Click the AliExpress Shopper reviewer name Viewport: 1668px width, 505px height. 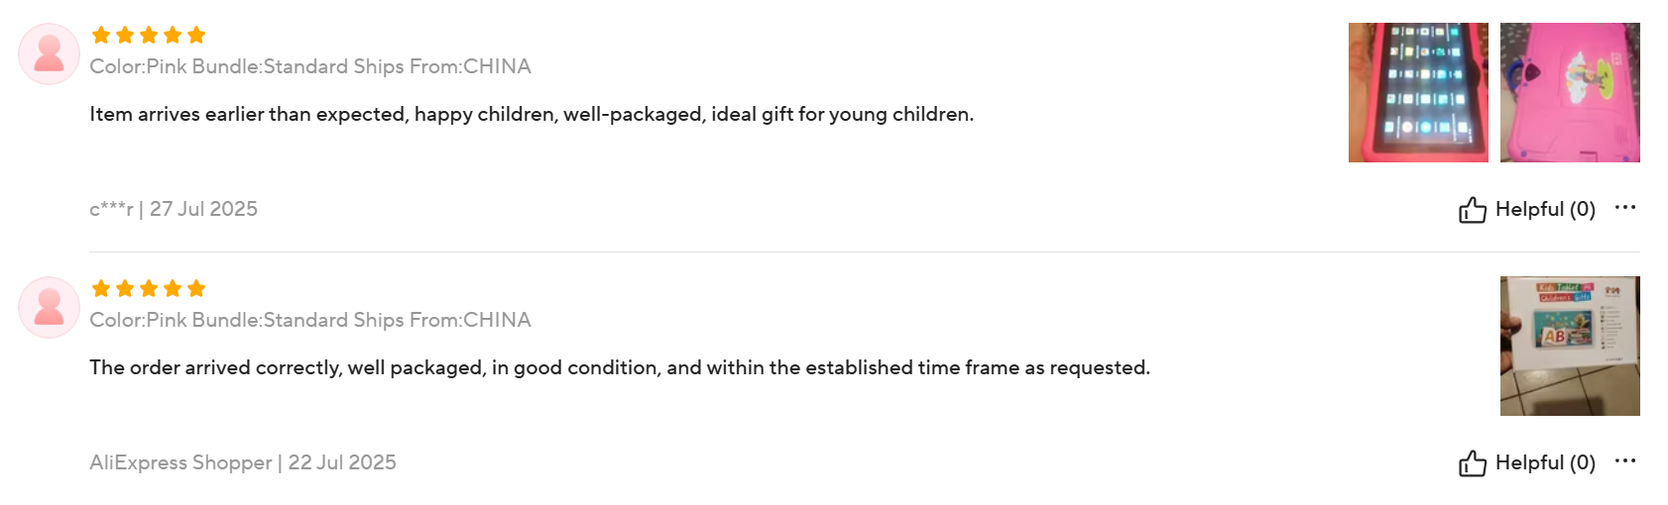tap(180, 462)
